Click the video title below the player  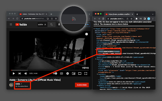coord(35,80)
